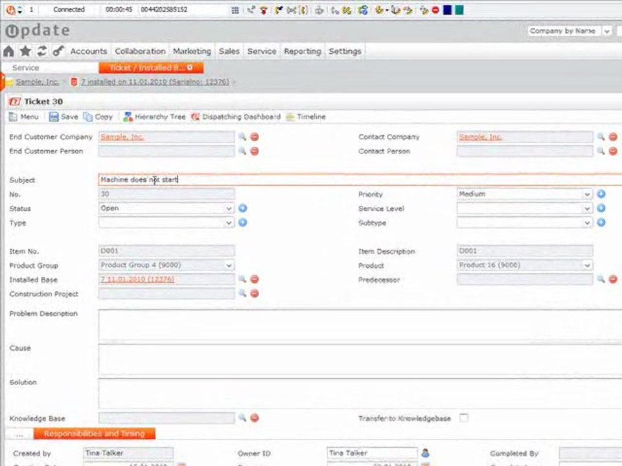This screenshot has height=466, width=622.
Task: Search Predecessor with magnifier icon
Action: pyautogui.click(x=601, y=279)
